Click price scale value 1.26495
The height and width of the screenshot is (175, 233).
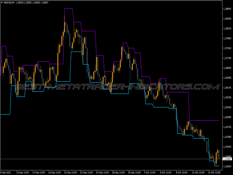227,78
